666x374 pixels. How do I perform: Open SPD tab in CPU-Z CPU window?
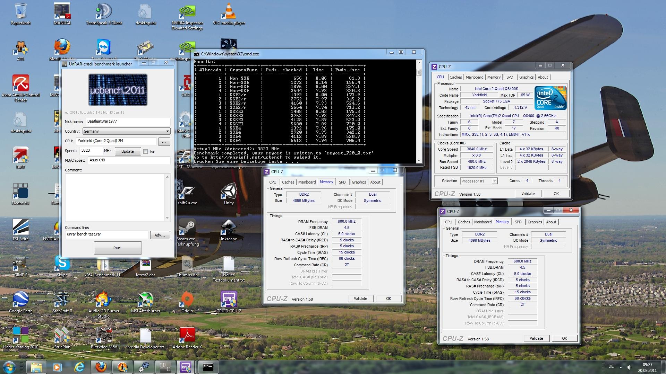tap(510, 77)
